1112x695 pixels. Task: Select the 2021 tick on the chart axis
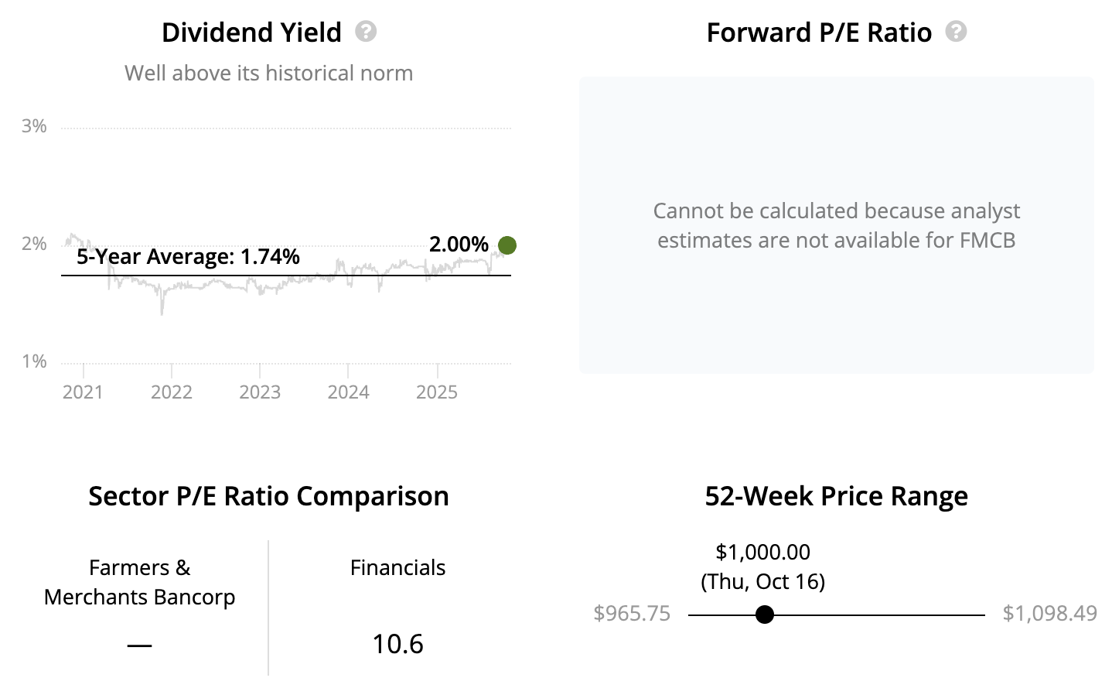coord(83,392)
